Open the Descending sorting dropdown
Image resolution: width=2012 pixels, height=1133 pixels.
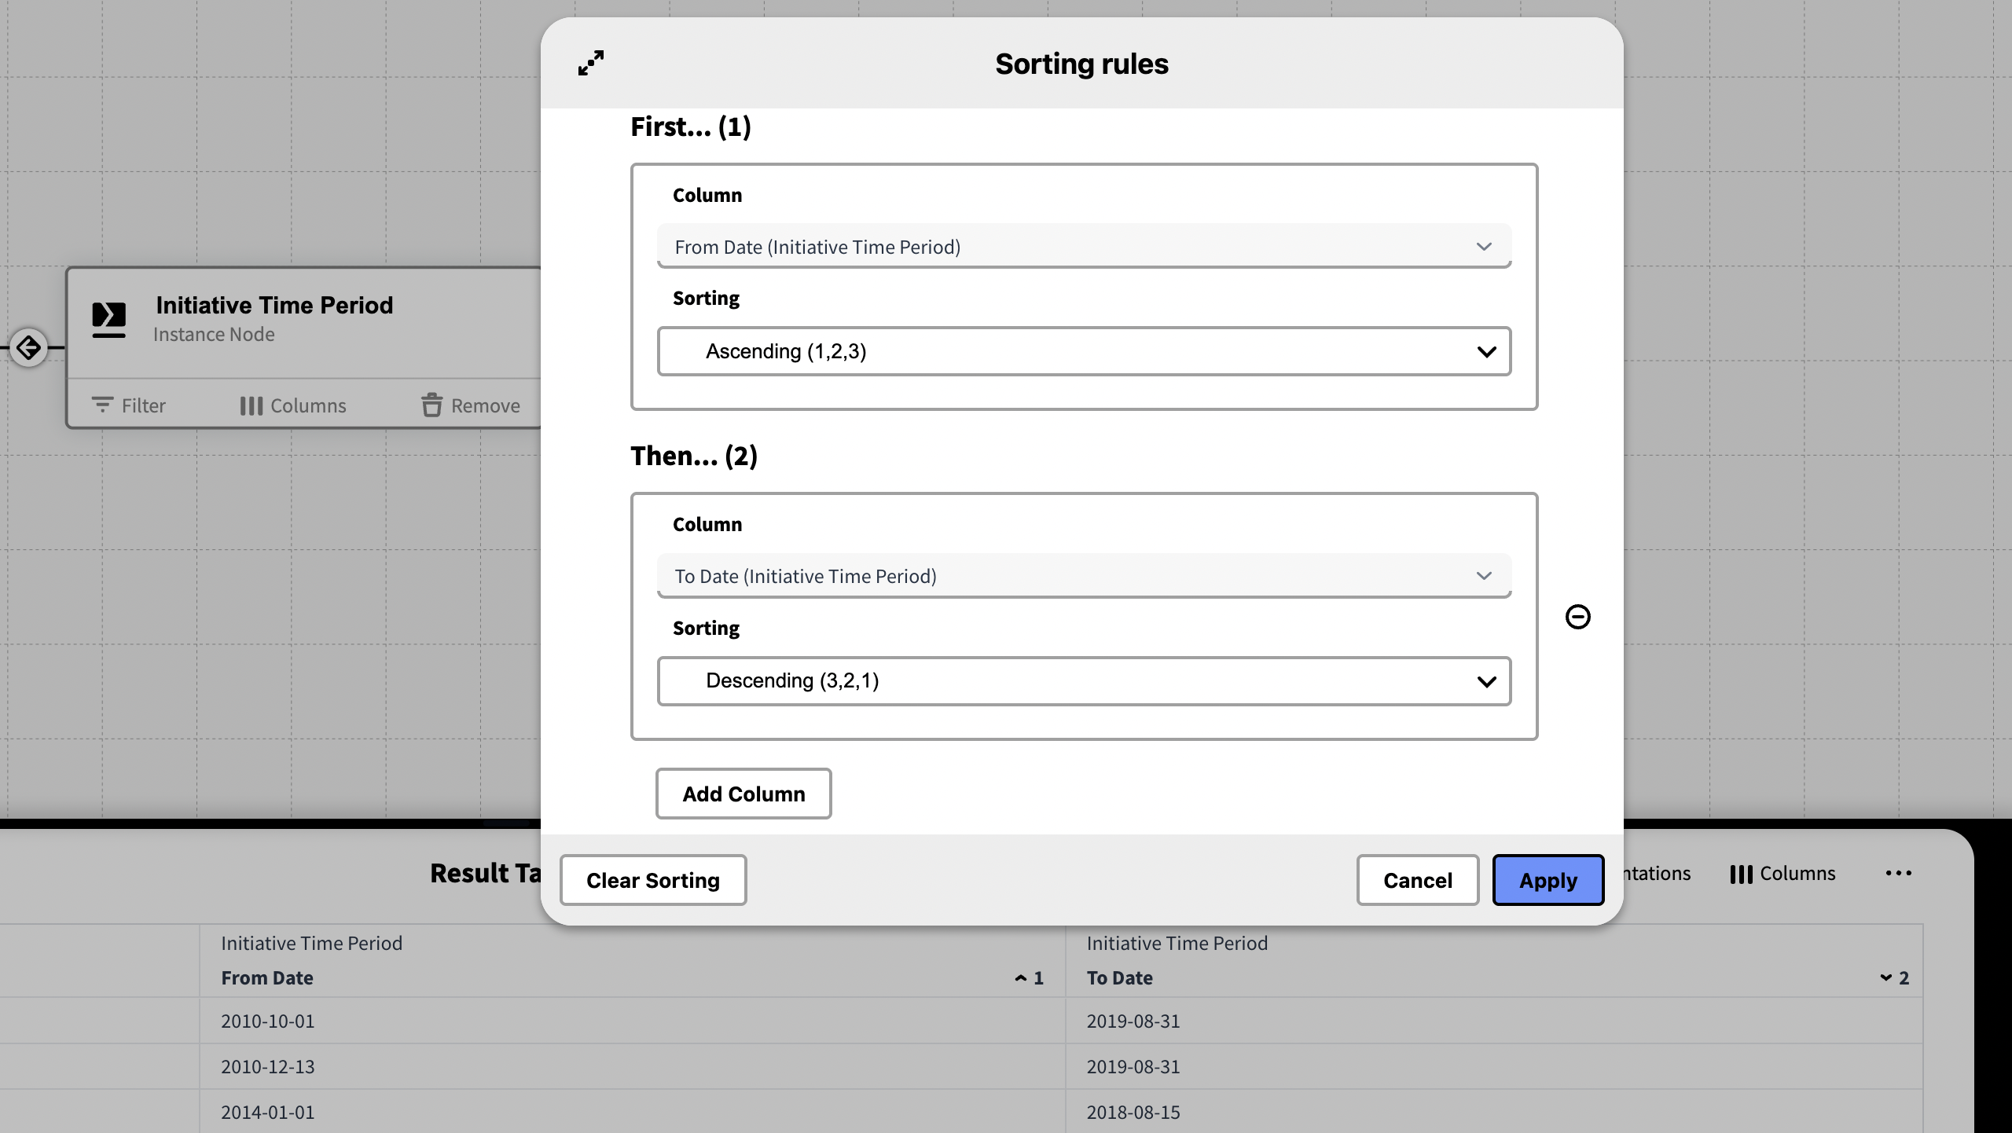1083,680
